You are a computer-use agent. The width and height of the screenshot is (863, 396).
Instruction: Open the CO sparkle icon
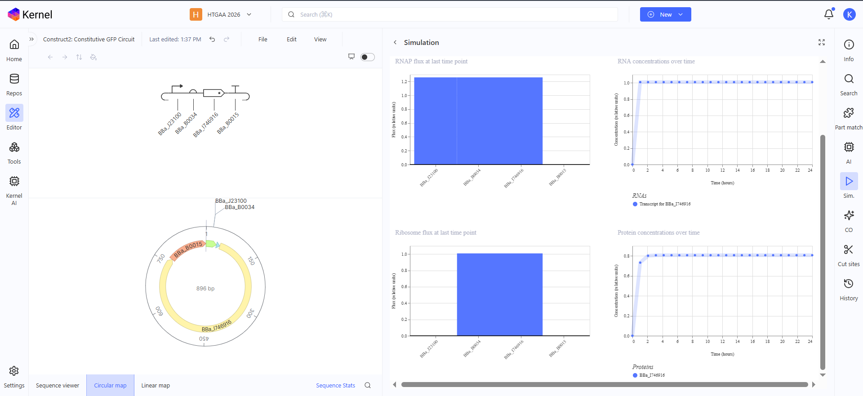click(x=849, y=215)
